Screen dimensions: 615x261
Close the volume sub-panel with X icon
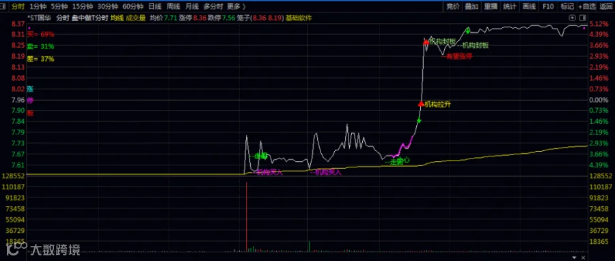pos(584,258)
